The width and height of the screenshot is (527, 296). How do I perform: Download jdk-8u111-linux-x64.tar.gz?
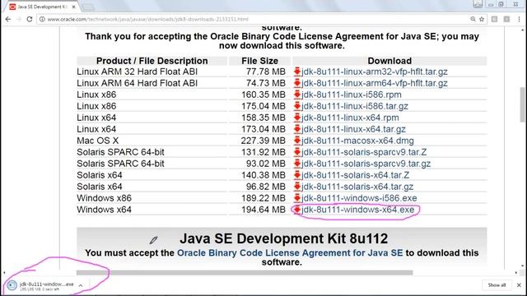click(x=353, y=129)
